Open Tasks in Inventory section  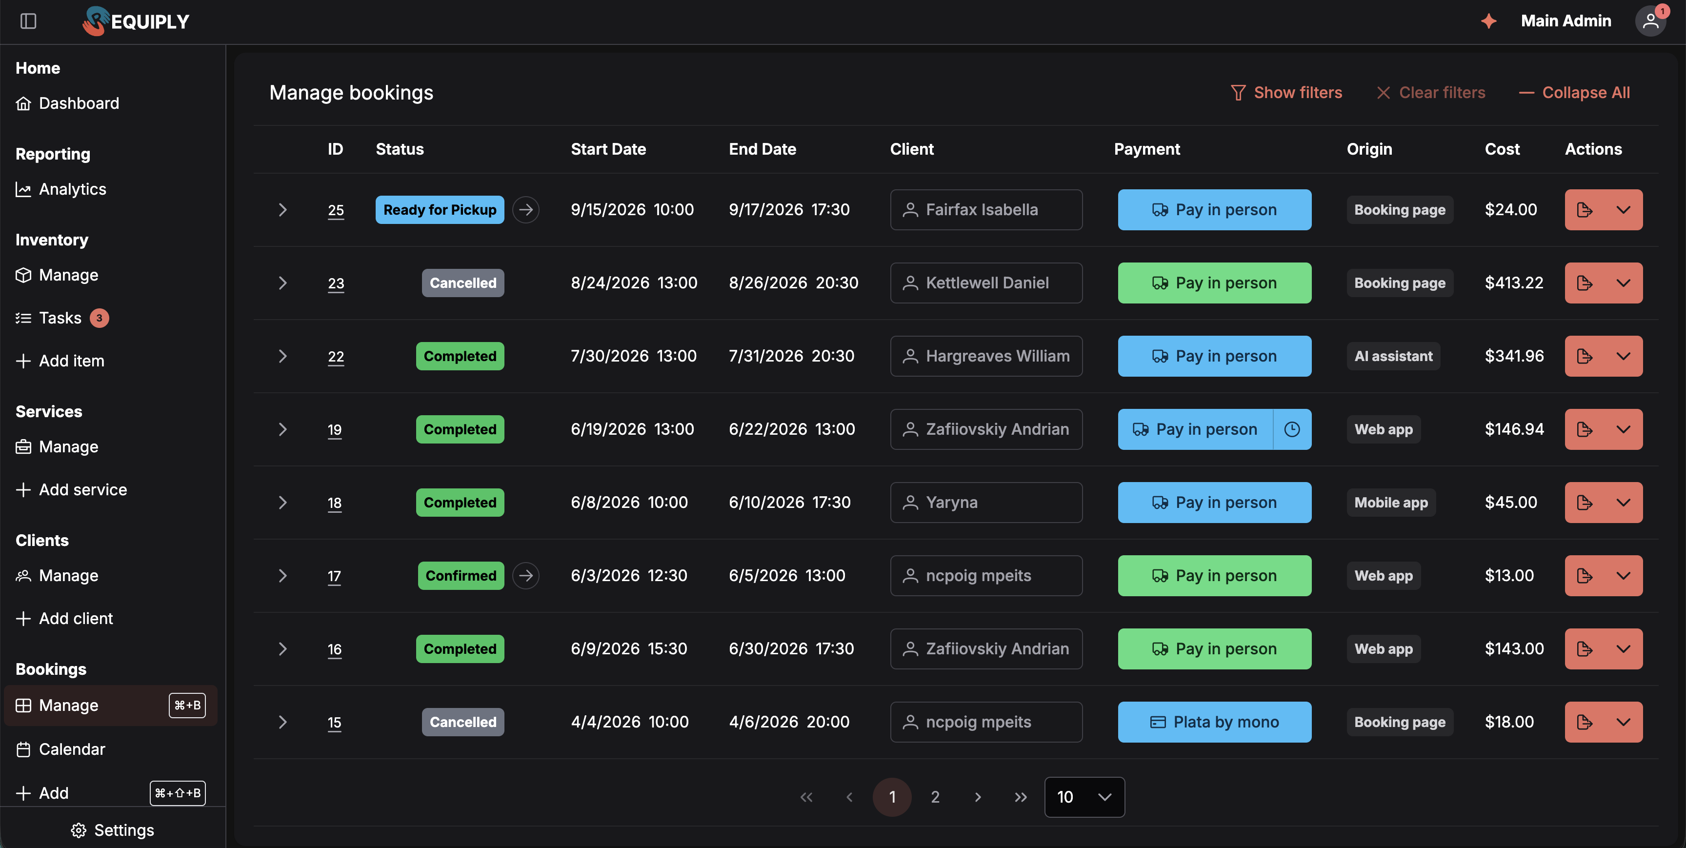61,318
